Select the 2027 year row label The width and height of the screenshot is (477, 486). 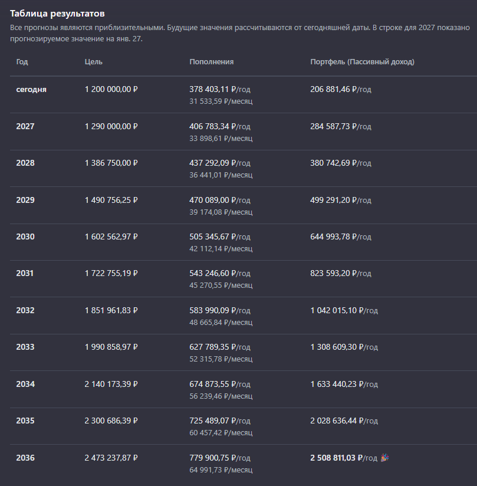[x=25, y=126]
